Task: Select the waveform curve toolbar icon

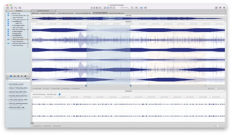Action: [16, 8]
